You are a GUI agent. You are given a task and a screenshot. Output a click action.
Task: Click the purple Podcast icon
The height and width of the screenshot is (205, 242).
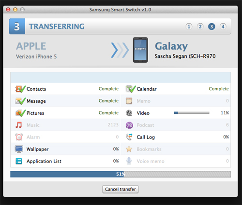pos(129,125)
